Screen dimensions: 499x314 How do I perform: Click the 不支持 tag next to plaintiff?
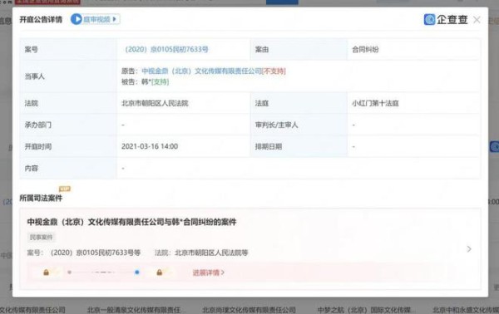tap(274, 71)
